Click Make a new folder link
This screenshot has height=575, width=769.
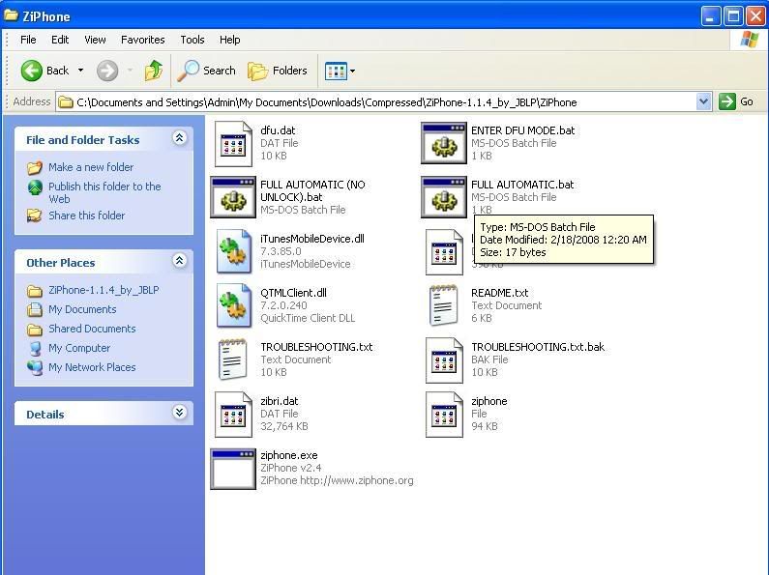[x=91, y=167]
